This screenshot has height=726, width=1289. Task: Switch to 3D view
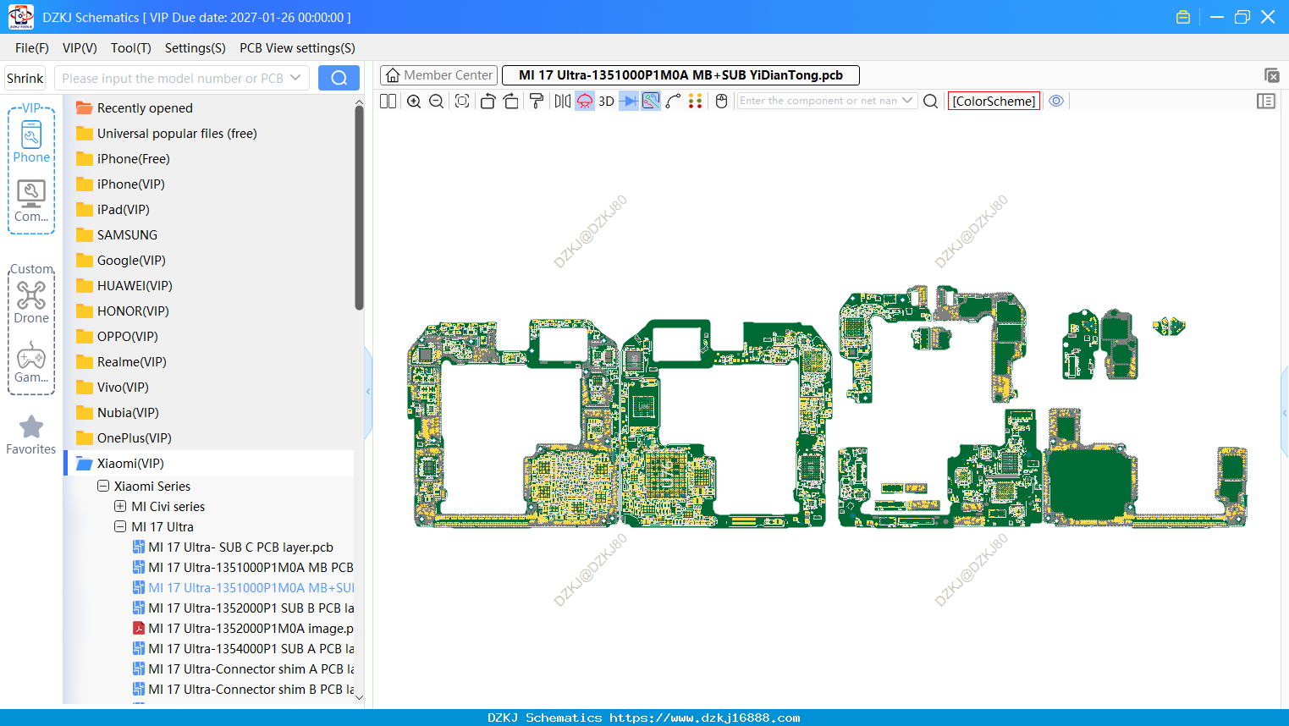coord(606,101)
